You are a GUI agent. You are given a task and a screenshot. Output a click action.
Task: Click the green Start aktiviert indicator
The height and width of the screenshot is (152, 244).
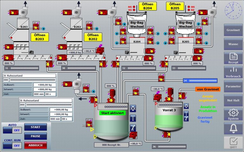click(112, 113)
